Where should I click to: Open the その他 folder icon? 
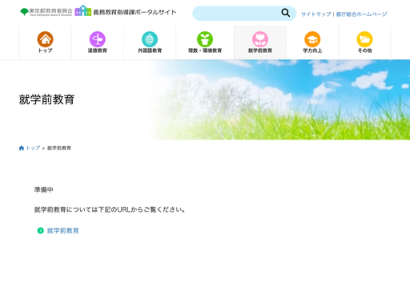click(364, 39)
